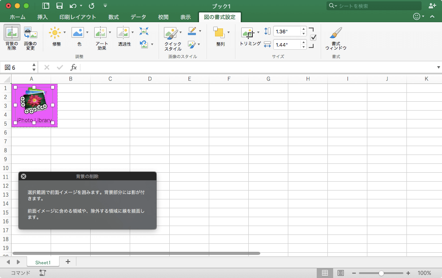This screenshot has height=278, width=442.
Task: Expand the Crop (トリミング) dropdown arrow
Action: (258, 33)
